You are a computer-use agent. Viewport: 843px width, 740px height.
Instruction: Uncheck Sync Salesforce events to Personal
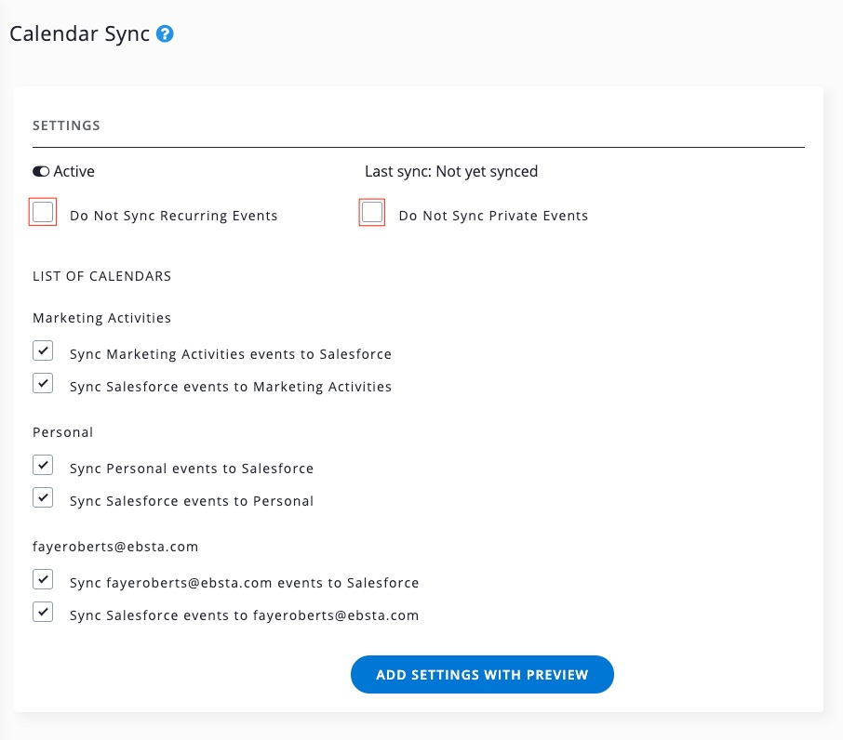[x=43, y=497]
